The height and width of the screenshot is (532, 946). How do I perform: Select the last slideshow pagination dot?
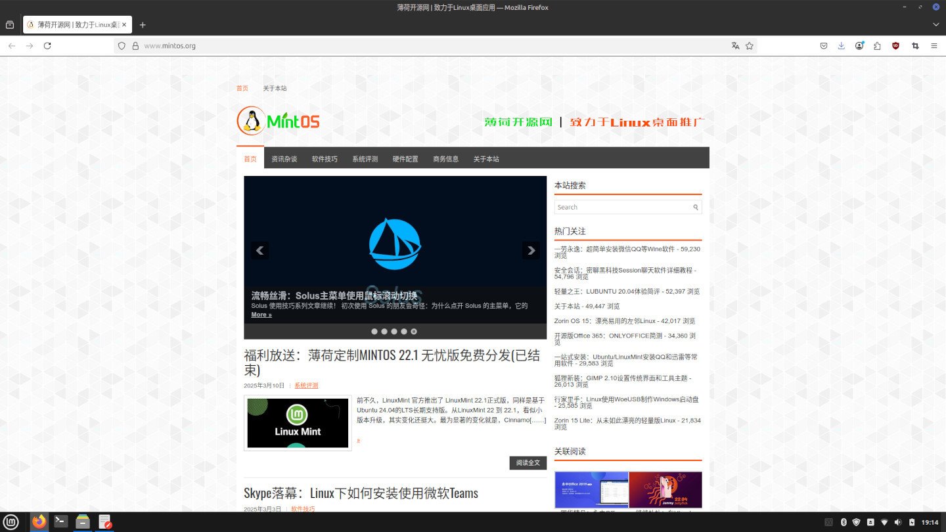point(414,332)
